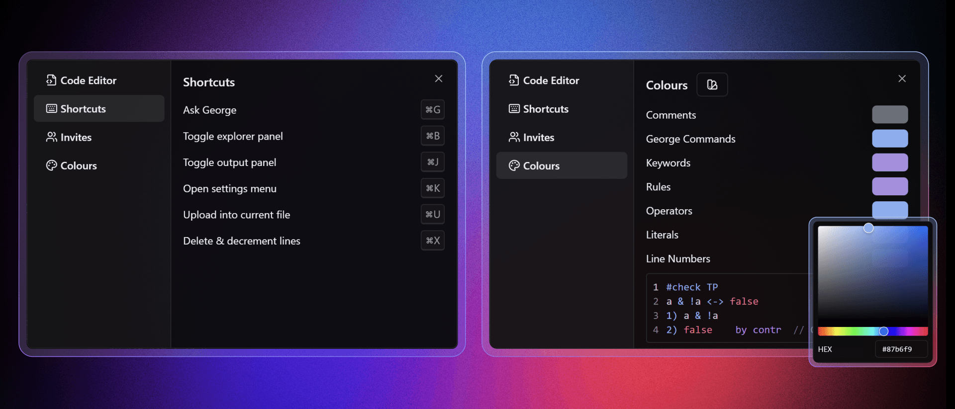Click the Toggle explorer panel label
The width and height of the screenshot is (955, 409).
[233, 136]
